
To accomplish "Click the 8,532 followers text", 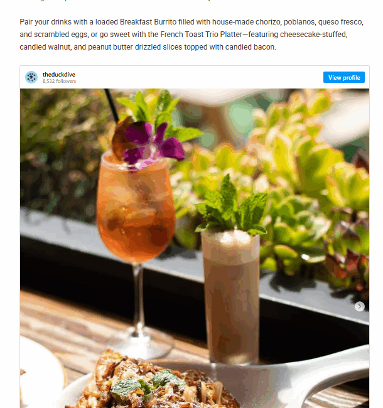I will point(59,81).
